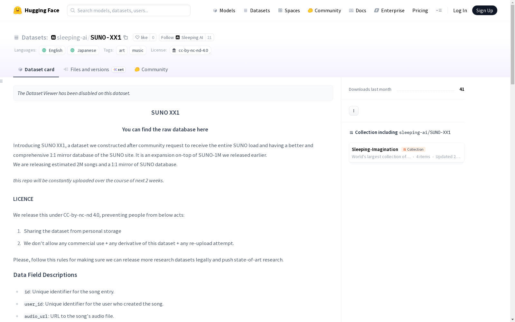Click the Sign Up button
This screenshot has width=515, height=322.
click(x=484, y=10)
